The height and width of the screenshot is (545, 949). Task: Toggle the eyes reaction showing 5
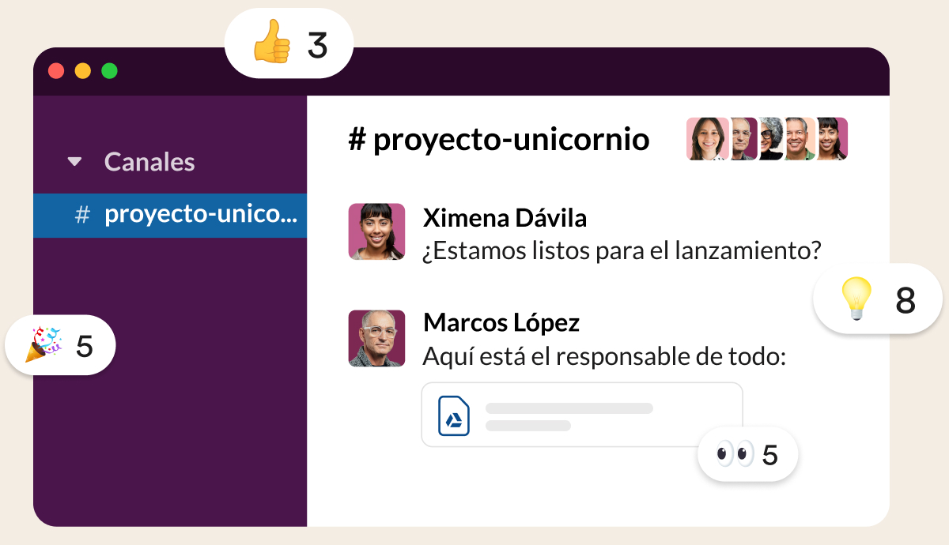[770, 454]
